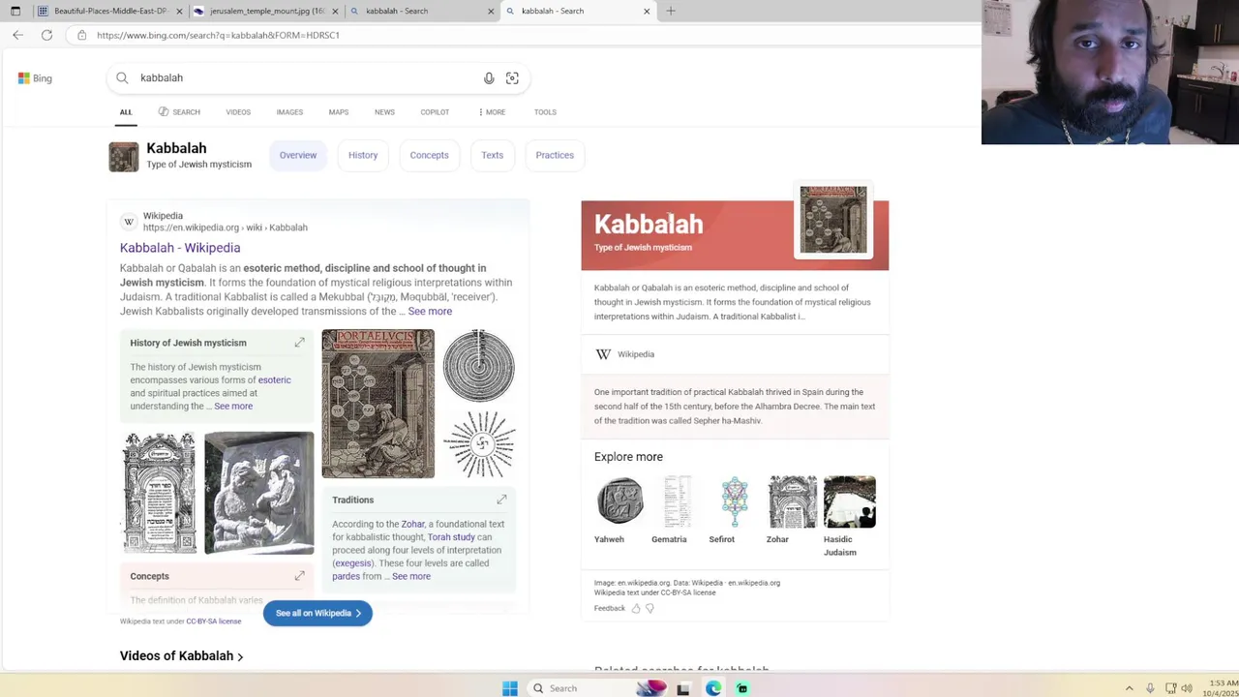Open visual search camera icon
This screenshot has height=697, width=1239.
click(512, 78)
